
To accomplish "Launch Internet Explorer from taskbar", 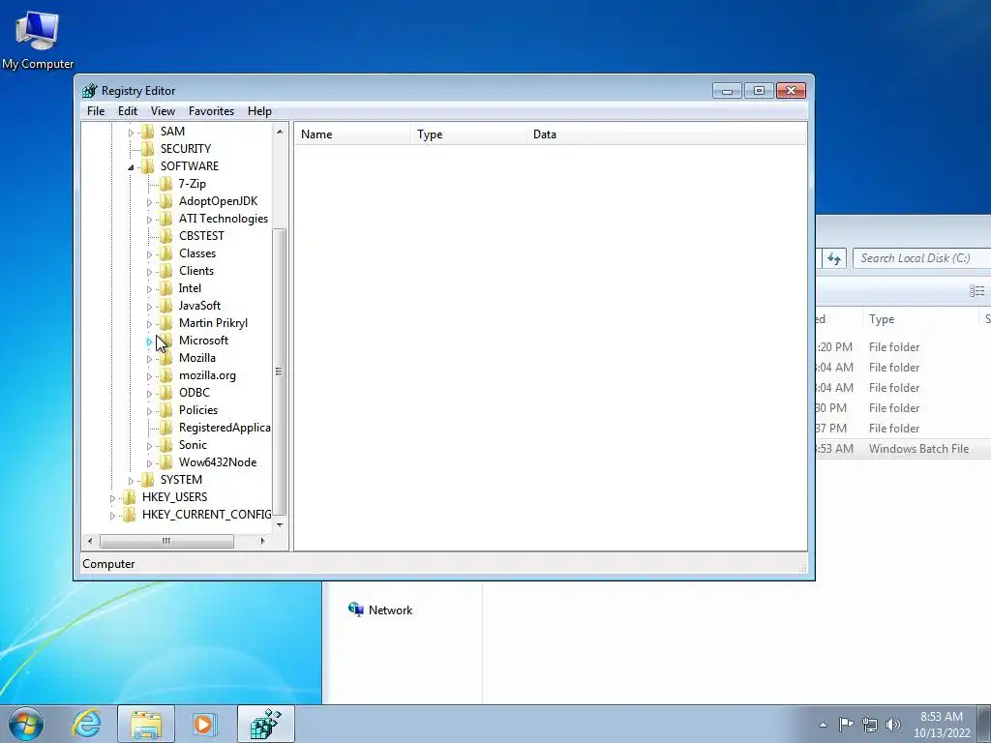I will click(x=86, y=724).
